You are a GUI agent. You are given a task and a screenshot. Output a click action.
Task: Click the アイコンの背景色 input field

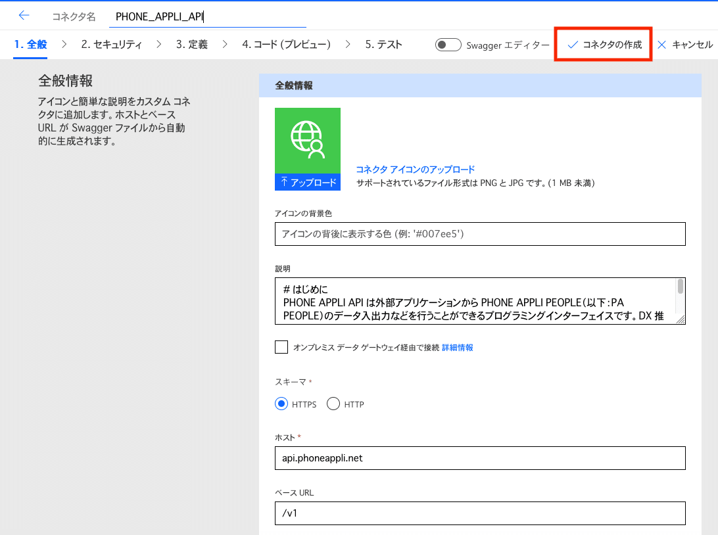tap(480, 234)
